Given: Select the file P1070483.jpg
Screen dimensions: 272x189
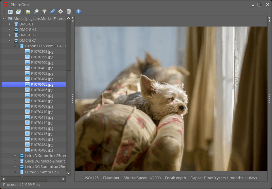Looking at the screenshot, I should pos(42,139).
